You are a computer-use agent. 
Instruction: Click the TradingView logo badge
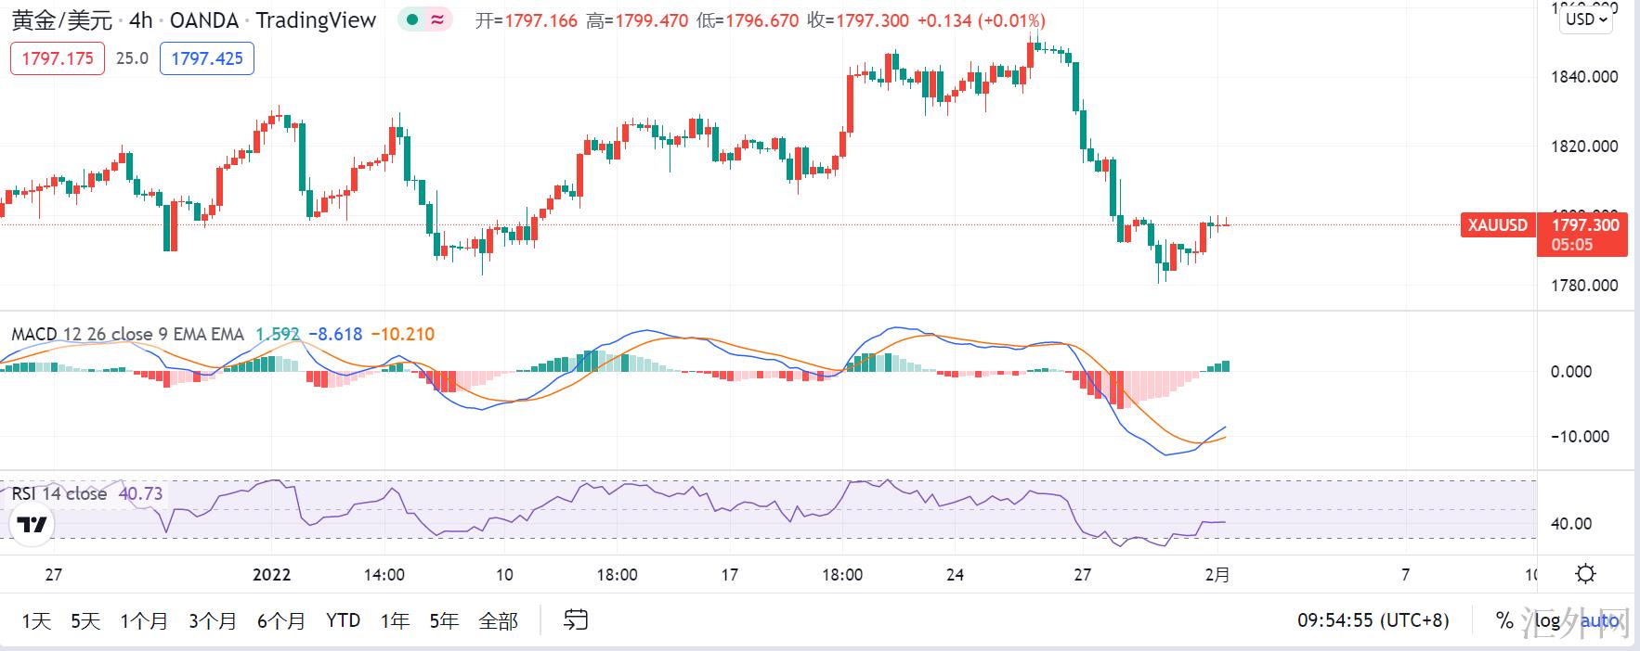pos(33,525)
